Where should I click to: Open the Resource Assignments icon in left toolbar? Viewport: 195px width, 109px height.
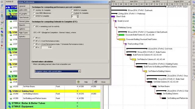click(x=2, y=35)
